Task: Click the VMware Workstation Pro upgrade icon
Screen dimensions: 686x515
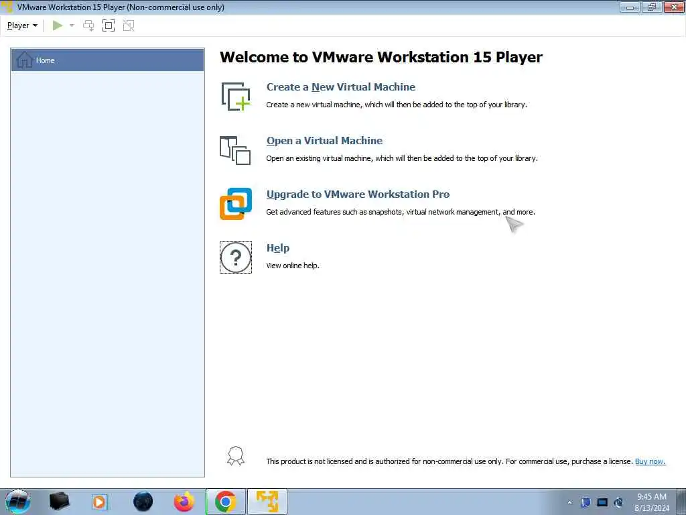Action: [x=236, y=204]
